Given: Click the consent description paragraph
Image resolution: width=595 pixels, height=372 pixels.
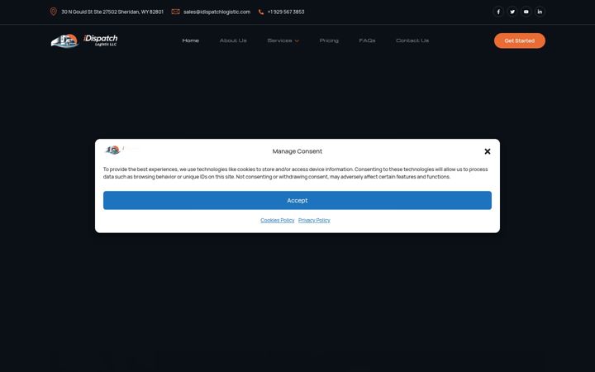Looking at the screenshot, I should pyautogui.click(x=295, y=173).
